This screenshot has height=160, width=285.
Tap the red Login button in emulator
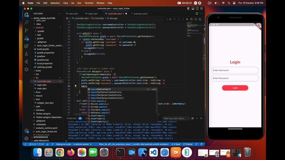coord(235,88)
